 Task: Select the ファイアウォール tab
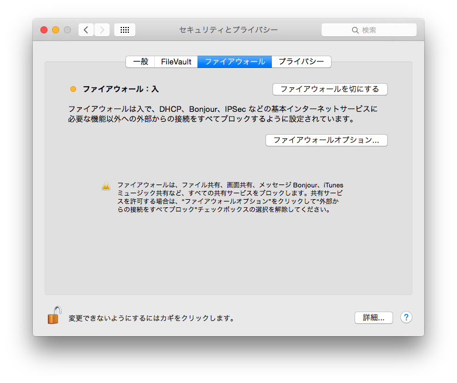tap(234, 61)
